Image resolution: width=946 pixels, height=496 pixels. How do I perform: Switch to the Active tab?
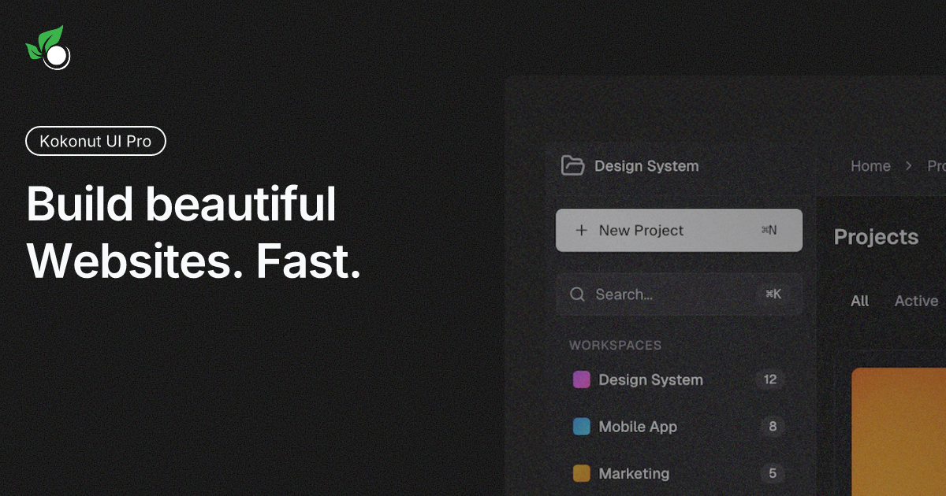(x=916, y=301)
